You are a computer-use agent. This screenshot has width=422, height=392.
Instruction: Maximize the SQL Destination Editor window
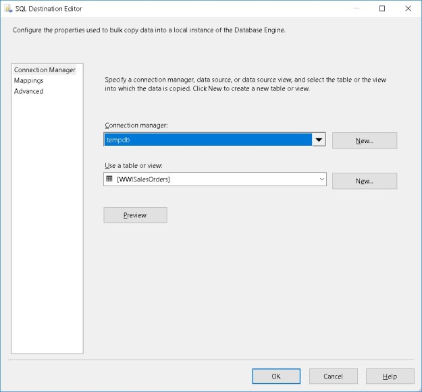(382, 9)
